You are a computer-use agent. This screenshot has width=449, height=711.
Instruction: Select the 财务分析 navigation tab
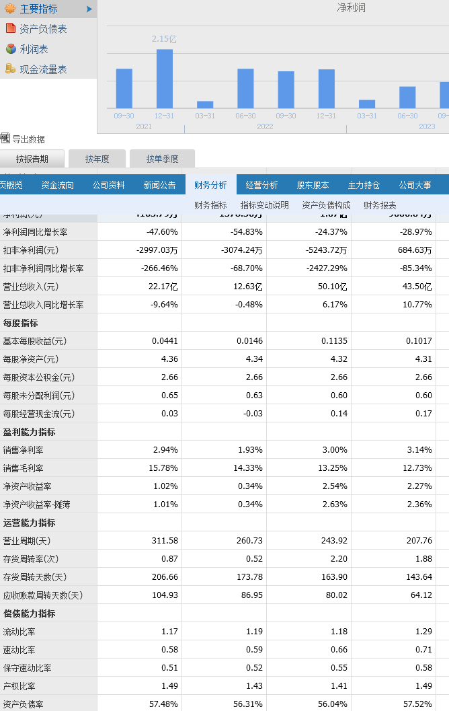pyautogui.click(x=210, y=185)
